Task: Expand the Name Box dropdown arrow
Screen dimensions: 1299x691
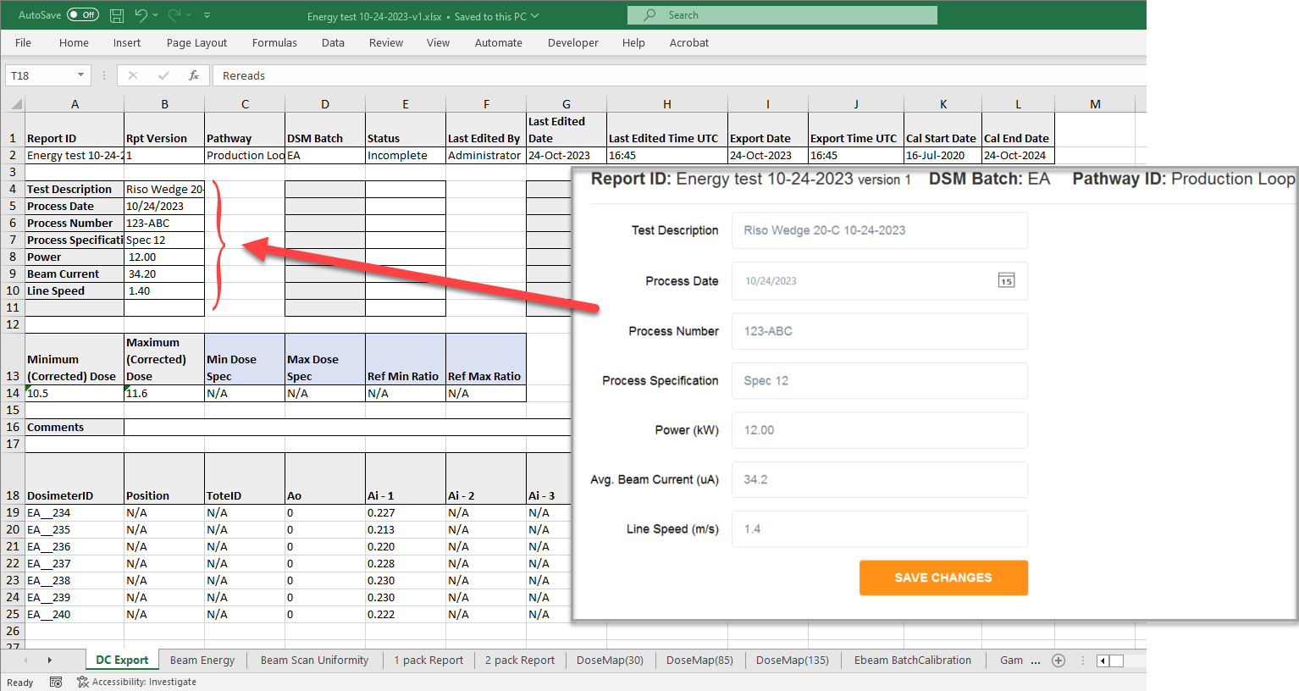Action: point(81,75)
